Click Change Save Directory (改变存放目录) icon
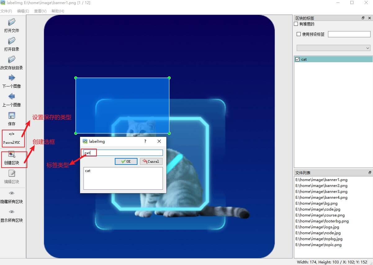This screenshot has width=373, height=265. click(x=12, y=59)
